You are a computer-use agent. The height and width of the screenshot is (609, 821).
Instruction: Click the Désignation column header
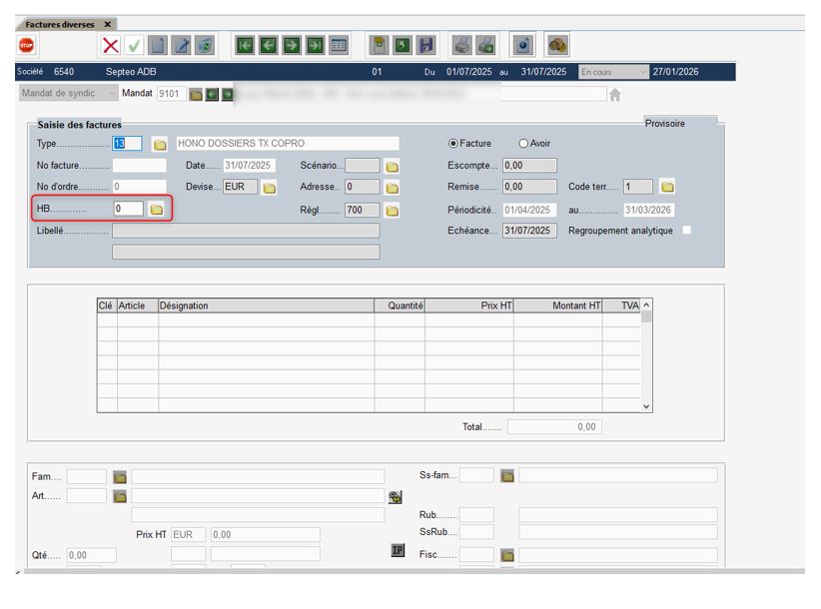[266, 305]
